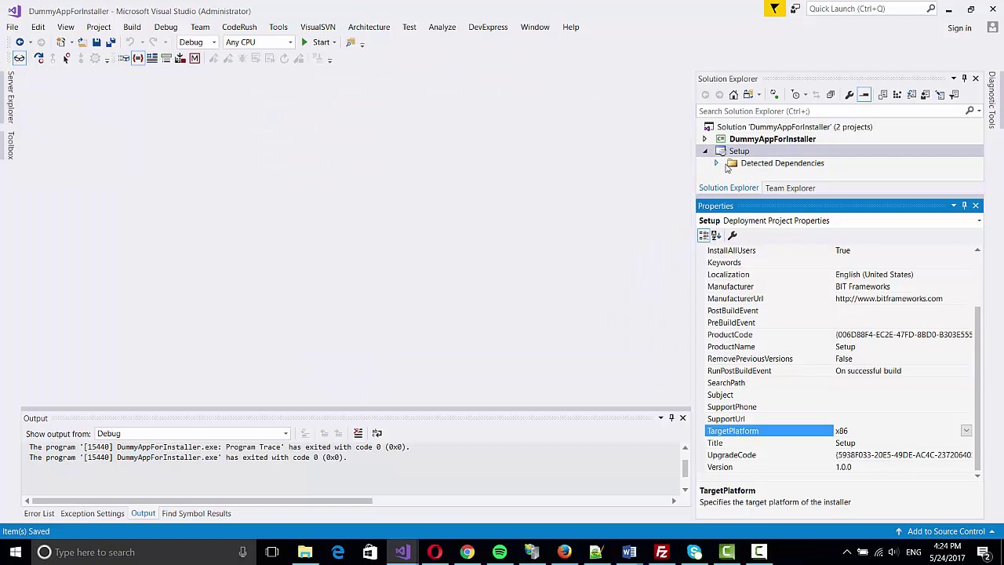This screenshot has height=565, width=1004.
Task: Switch to the Error List tab
Action: (39, 513)
